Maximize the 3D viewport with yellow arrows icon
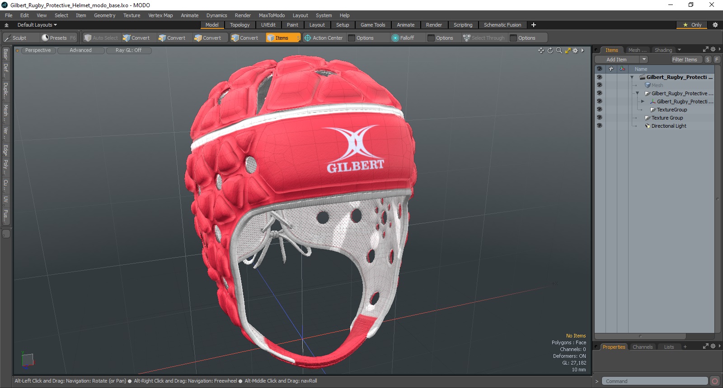 (x=568, y=51)
